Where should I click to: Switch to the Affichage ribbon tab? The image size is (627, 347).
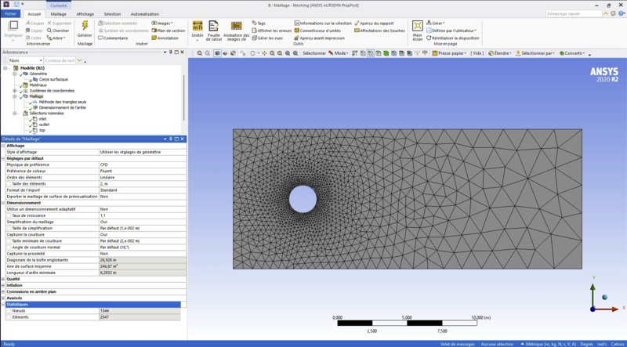click(85, 14)
